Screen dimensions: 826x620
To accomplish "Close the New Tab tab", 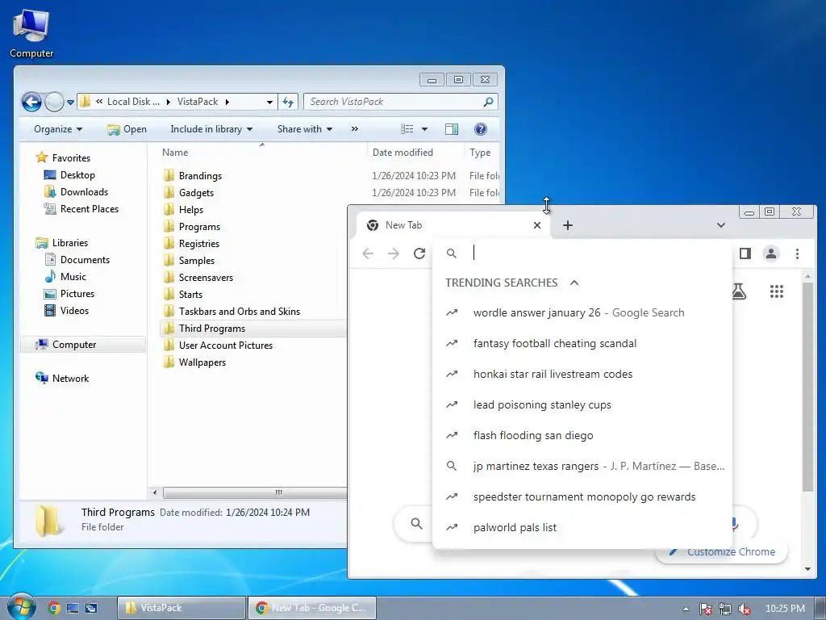I will tap(536, 225).
